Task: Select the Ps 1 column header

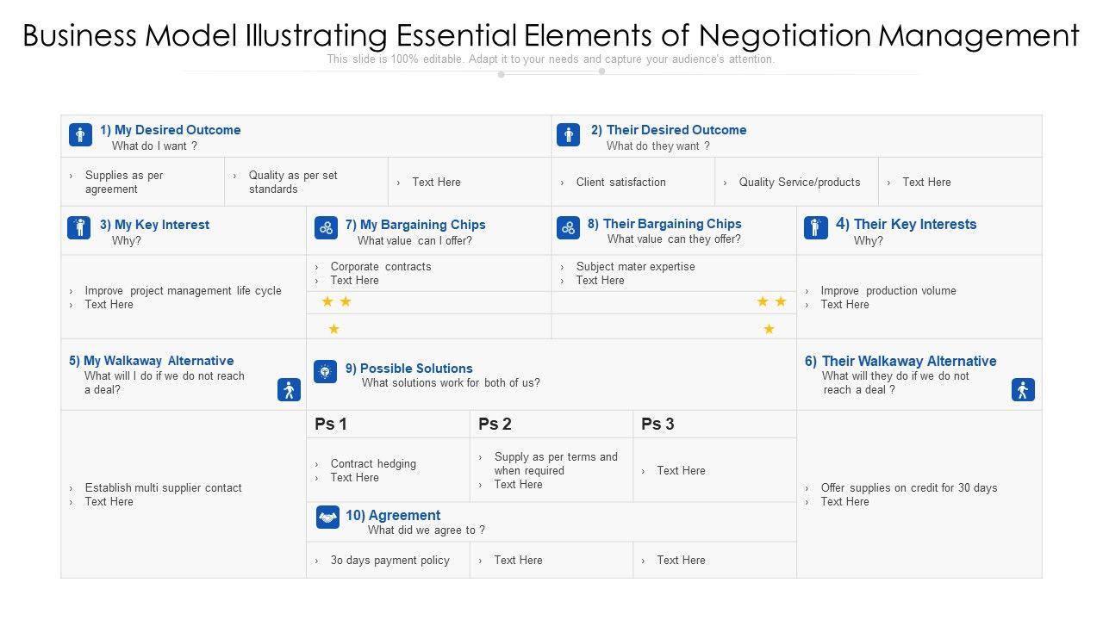Action: point(331,424)
